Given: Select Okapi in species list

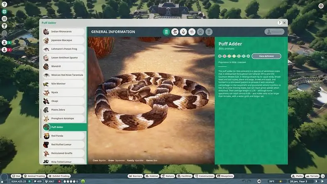Looking at the screenshot, I should coord(64,101).
